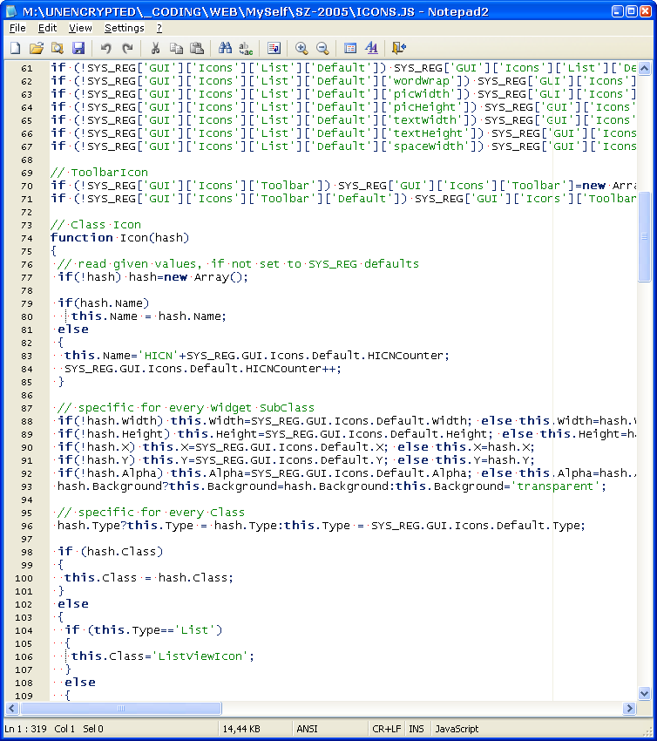Click the Notepad2 title bar app icon
The height and width of the screenshot is (741, 657).
click(11, 10)
